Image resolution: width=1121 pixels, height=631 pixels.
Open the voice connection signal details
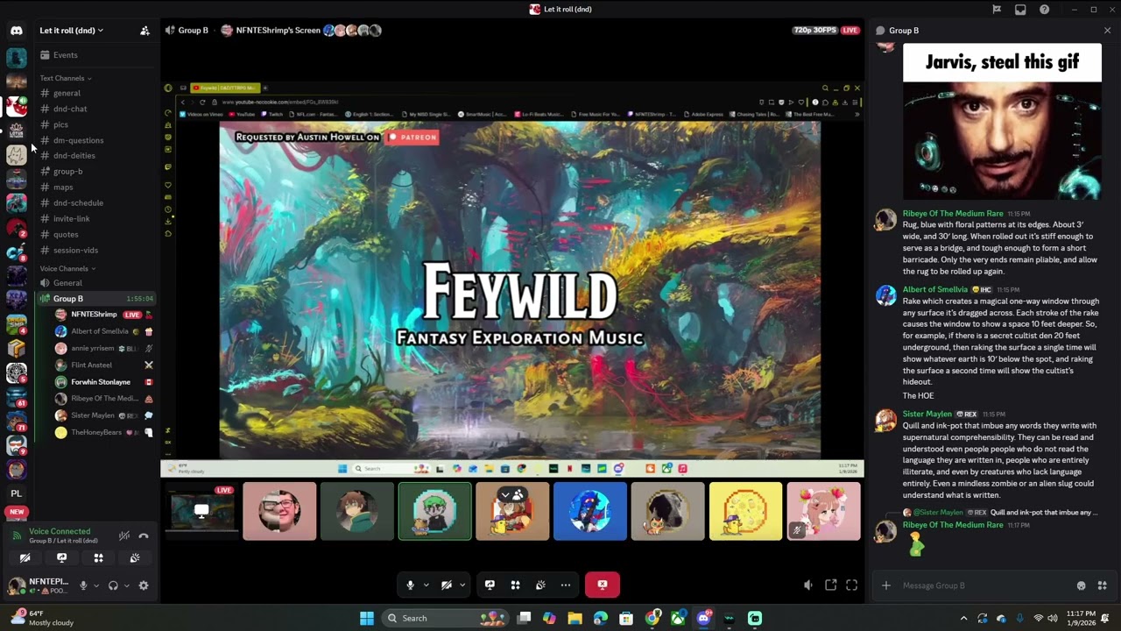click(17, 535)
